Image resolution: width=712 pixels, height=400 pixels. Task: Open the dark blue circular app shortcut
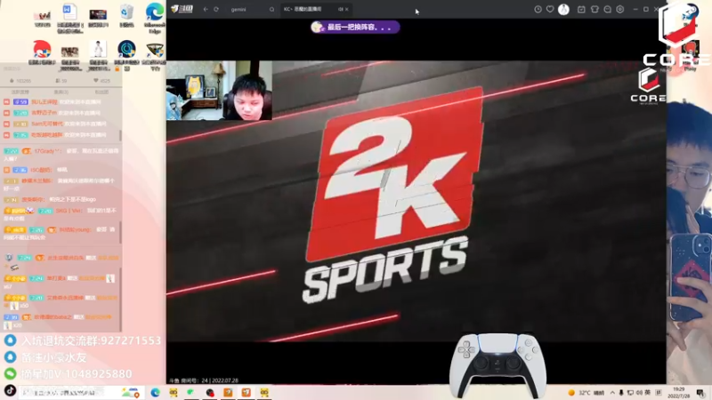pyautogui.click(x=126, y=55)
